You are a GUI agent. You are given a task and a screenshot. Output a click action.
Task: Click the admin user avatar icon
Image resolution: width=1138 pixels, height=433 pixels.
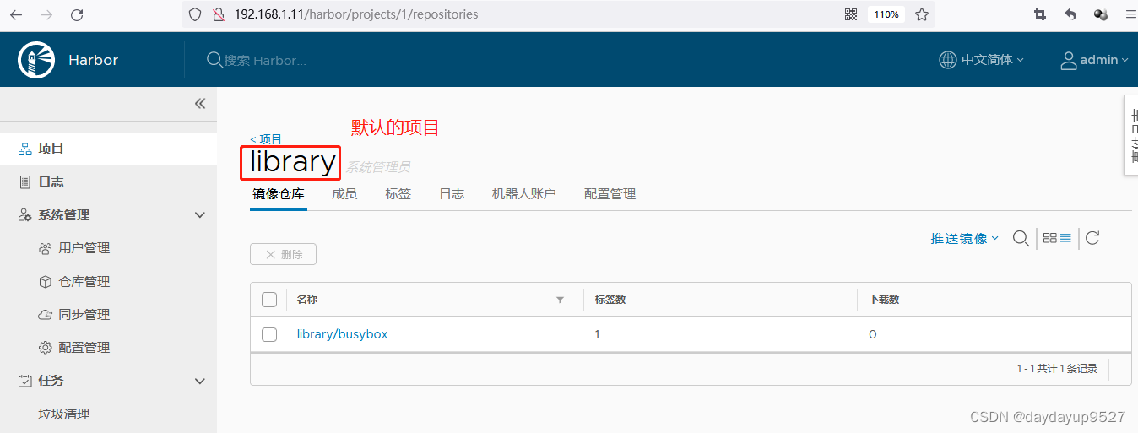(1069, 60)
